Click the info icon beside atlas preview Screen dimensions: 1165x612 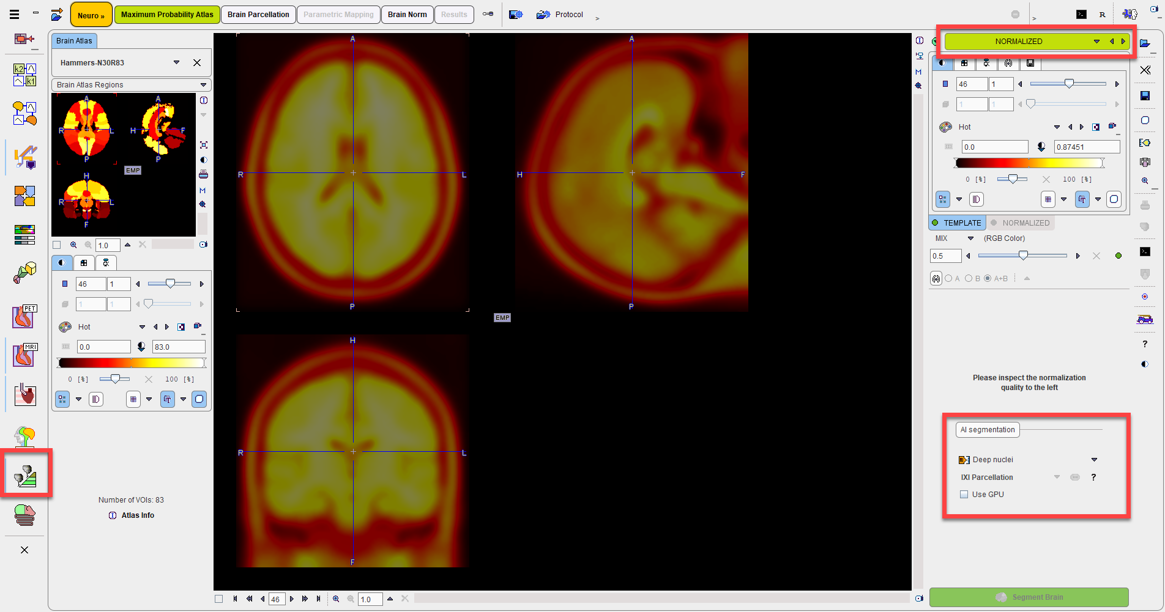click(204, 100)
